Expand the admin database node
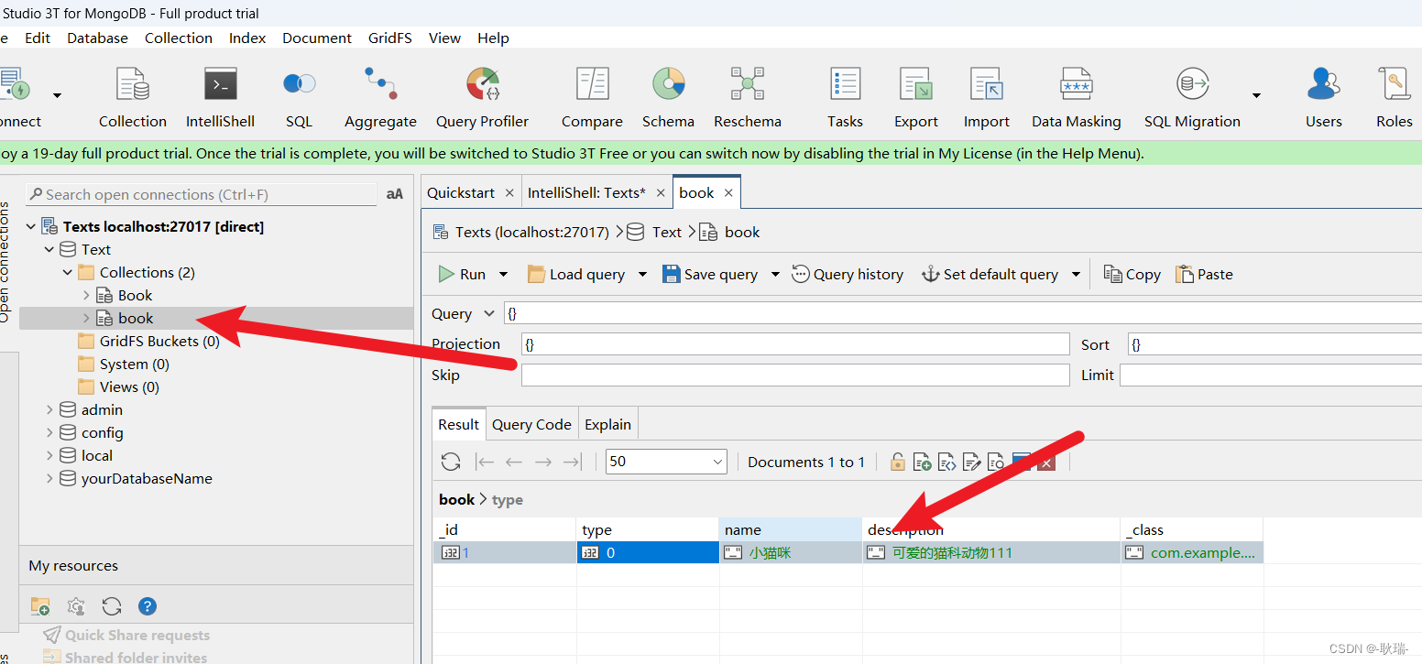The image size is (1422, 664). point(49,409)
